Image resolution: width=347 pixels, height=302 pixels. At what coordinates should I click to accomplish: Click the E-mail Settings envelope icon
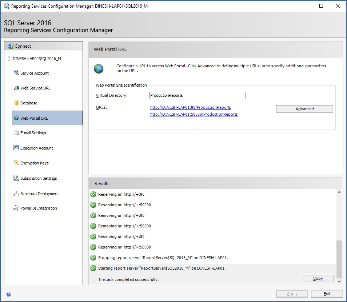click(x=16, y=132)
